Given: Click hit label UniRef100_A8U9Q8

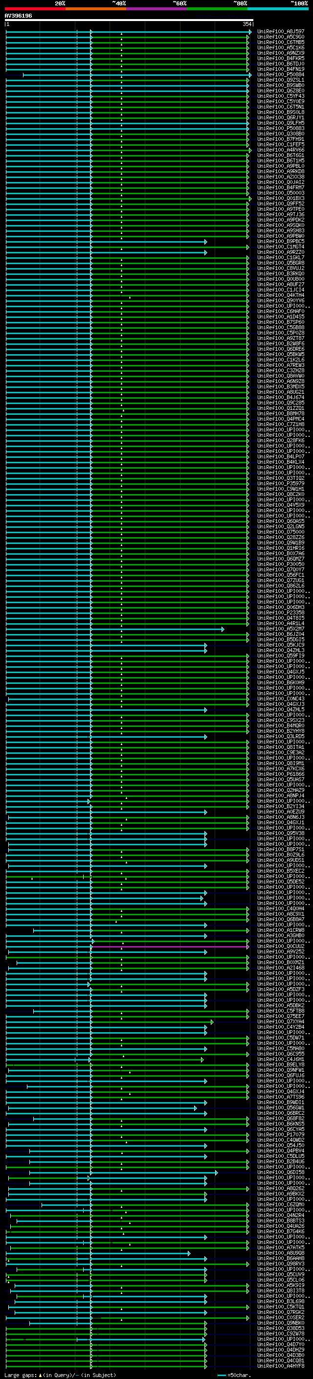Looking at the screenshot, I should click(x=281, y=1253).
